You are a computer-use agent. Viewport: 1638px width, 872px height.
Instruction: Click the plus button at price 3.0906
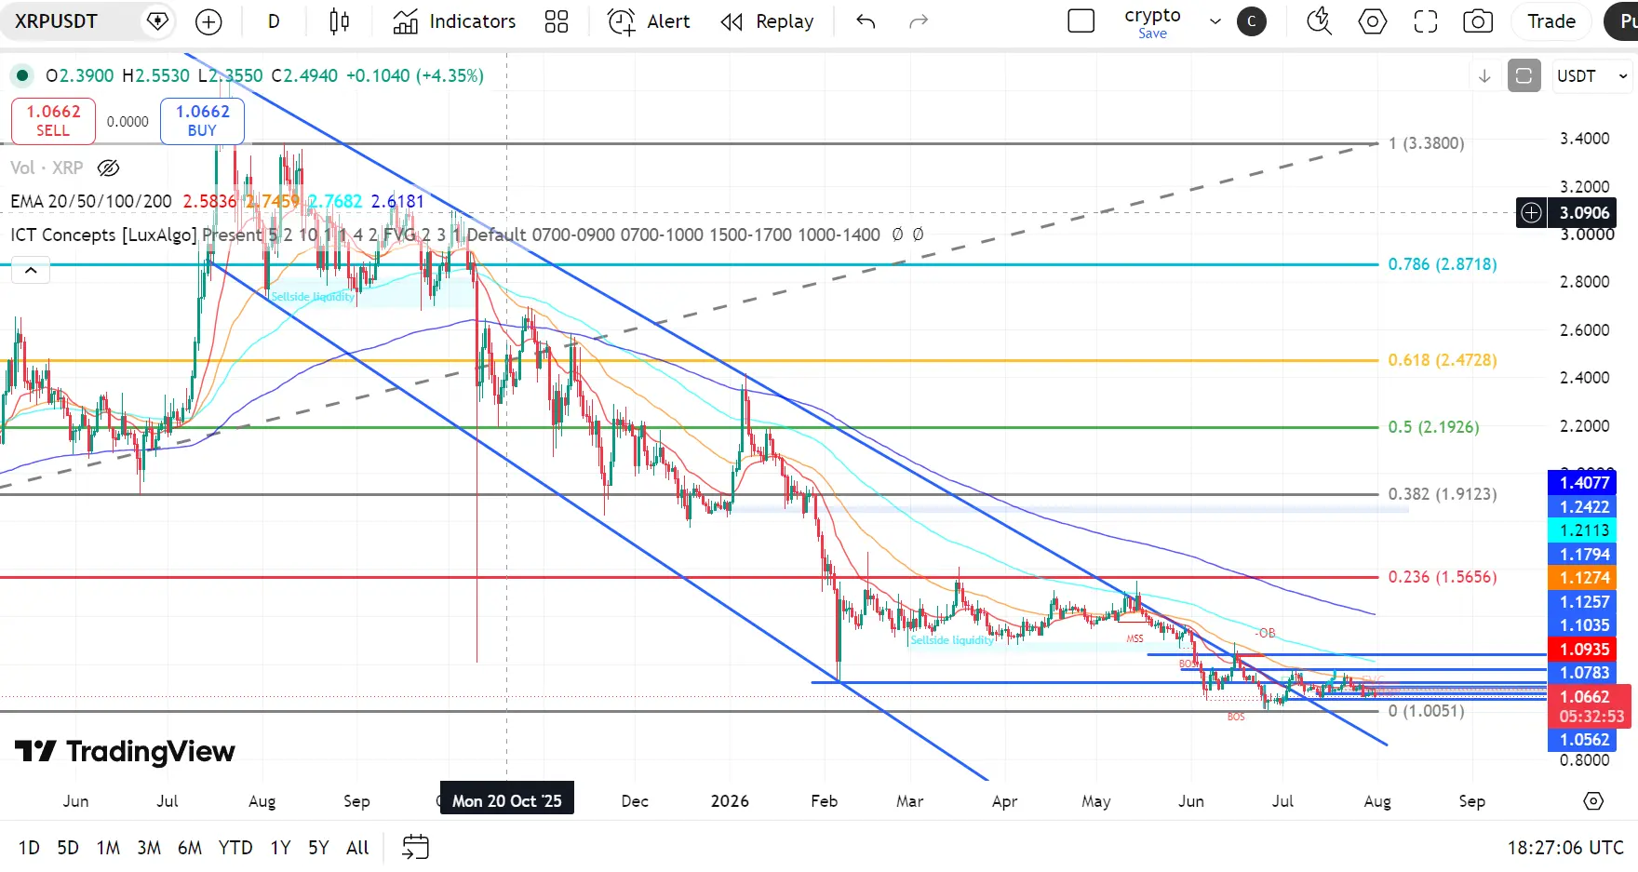coord(1532,213)
